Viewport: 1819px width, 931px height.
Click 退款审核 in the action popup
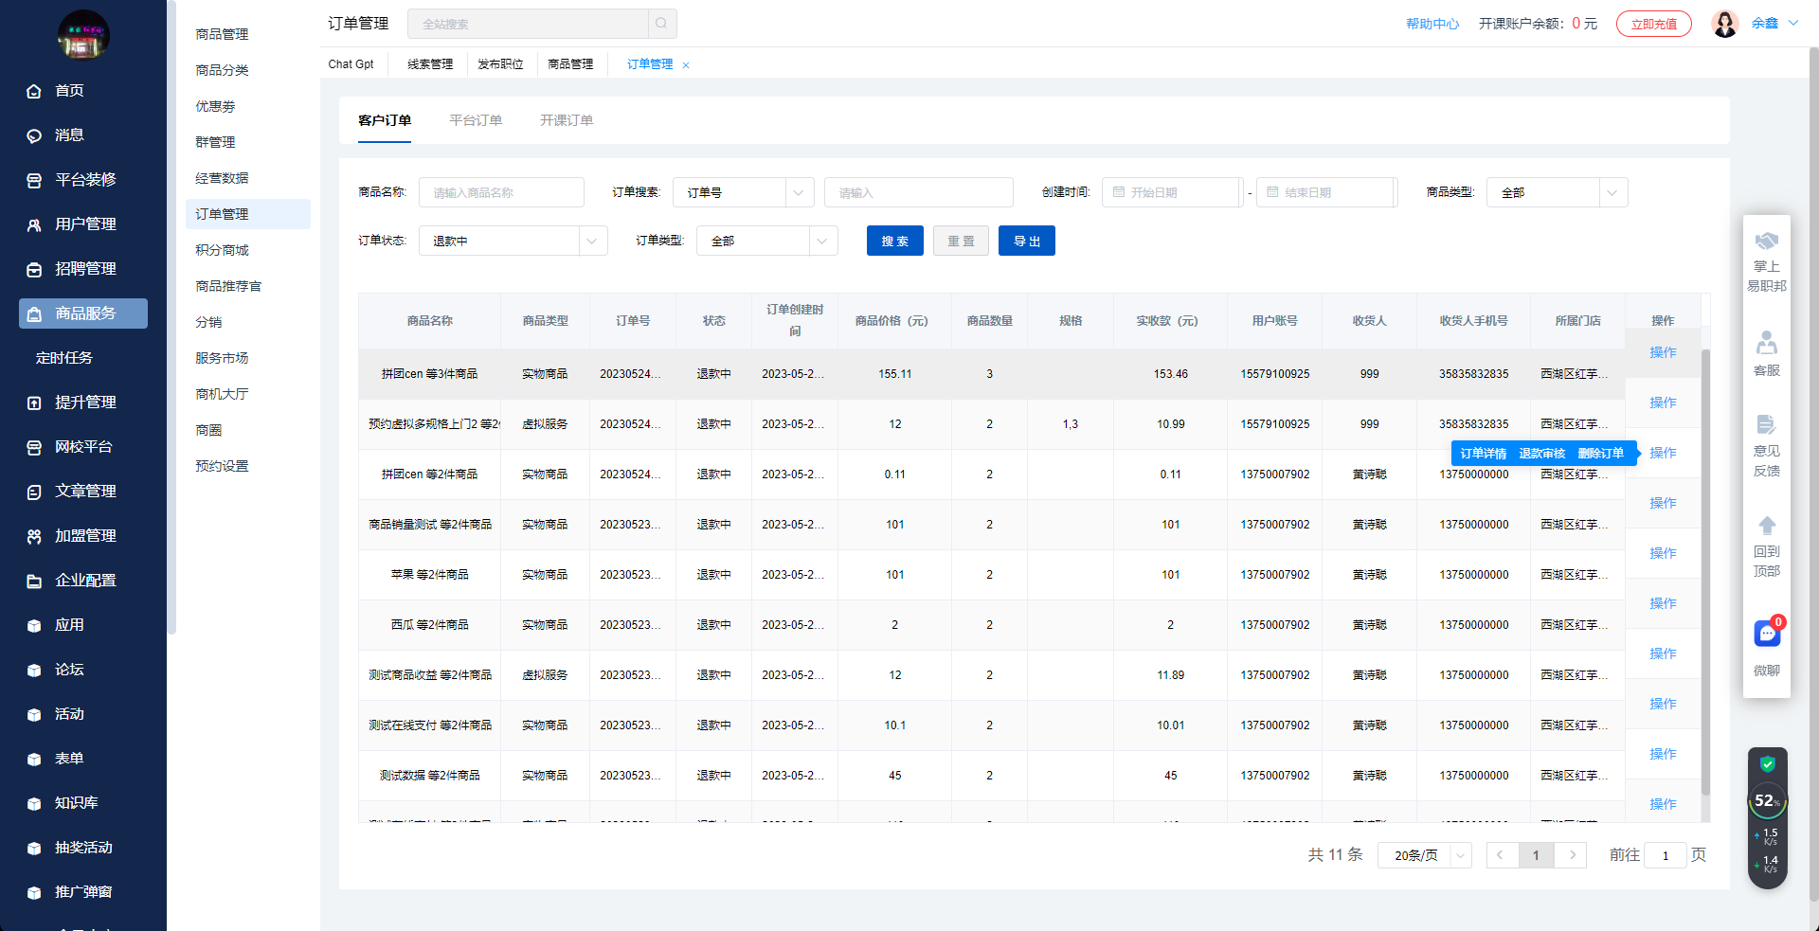[1541, 454]
